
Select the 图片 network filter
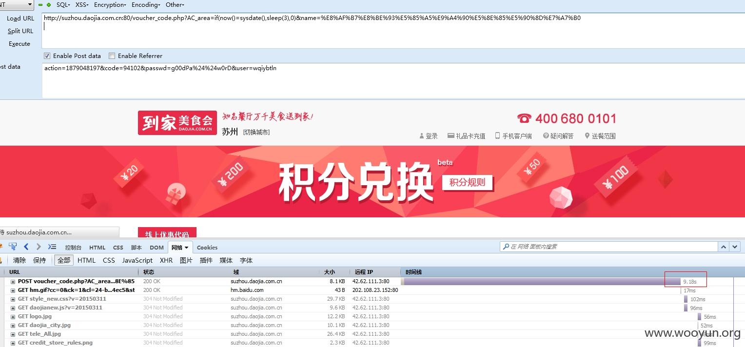[x=186, y=260]
